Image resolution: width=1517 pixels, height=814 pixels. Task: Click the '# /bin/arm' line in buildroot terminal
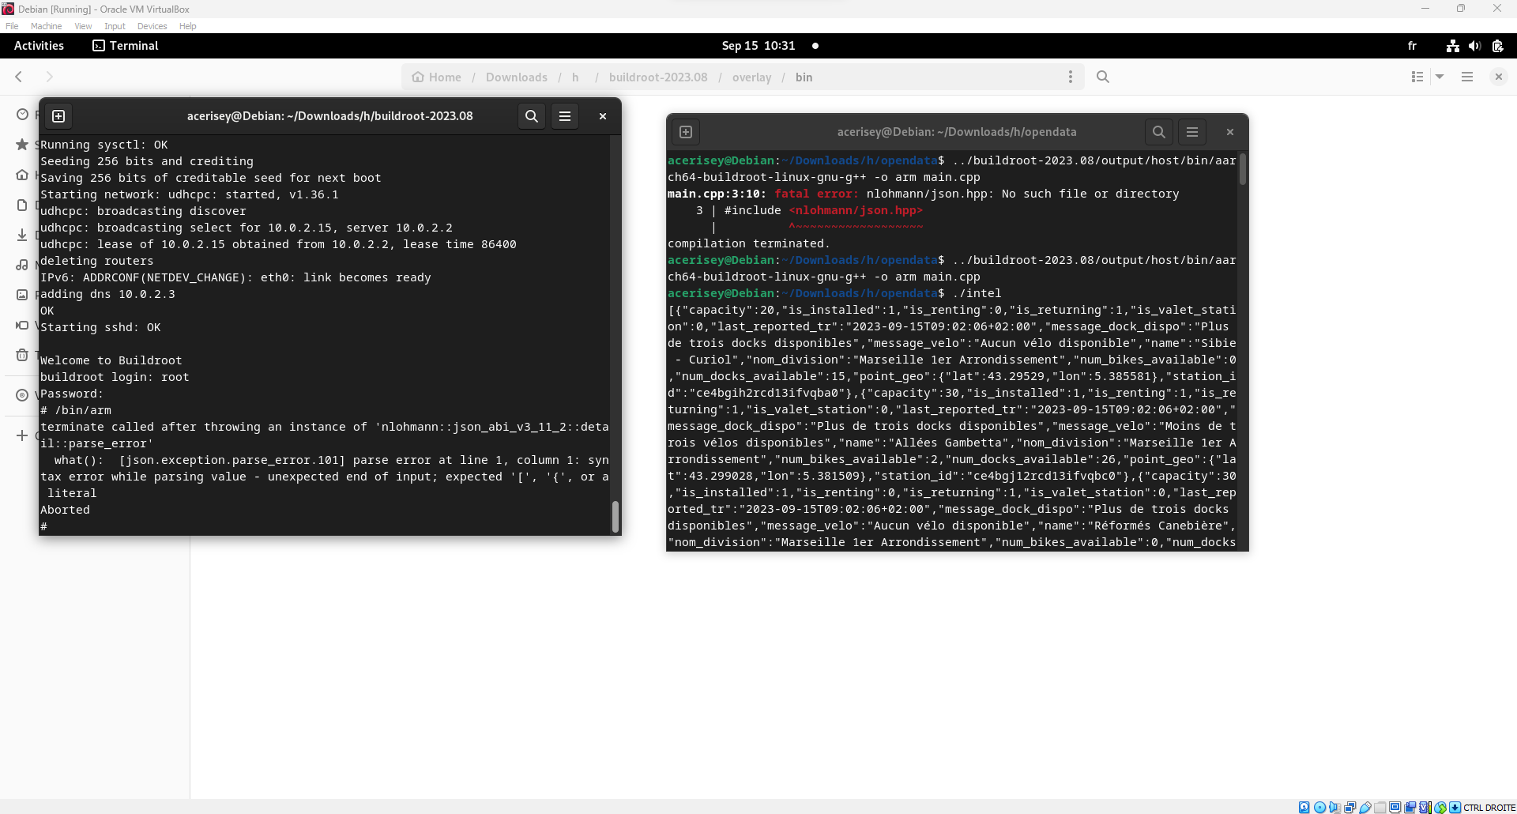[76, 410]
